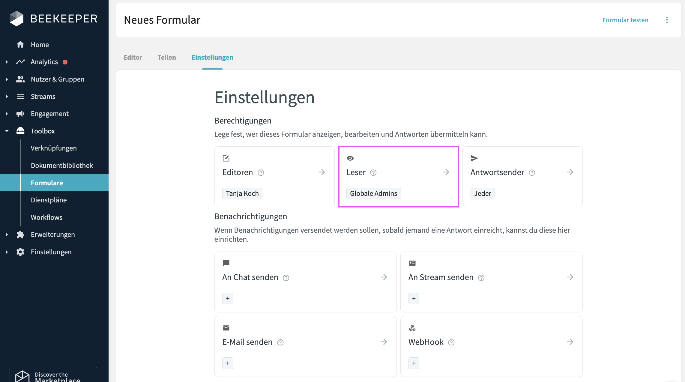Switch to the Editor tab

[x=133, y=57]
